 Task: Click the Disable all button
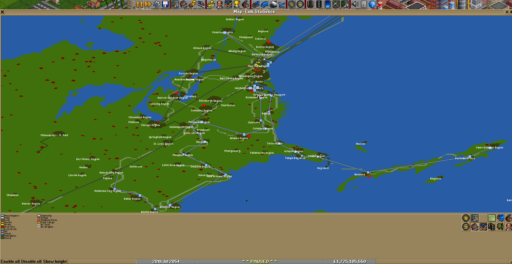coord(31,261)
